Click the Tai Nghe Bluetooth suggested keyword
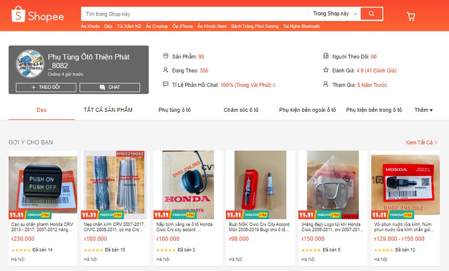The width and height of the screenshot is (449, 271). tap(301, 26)
